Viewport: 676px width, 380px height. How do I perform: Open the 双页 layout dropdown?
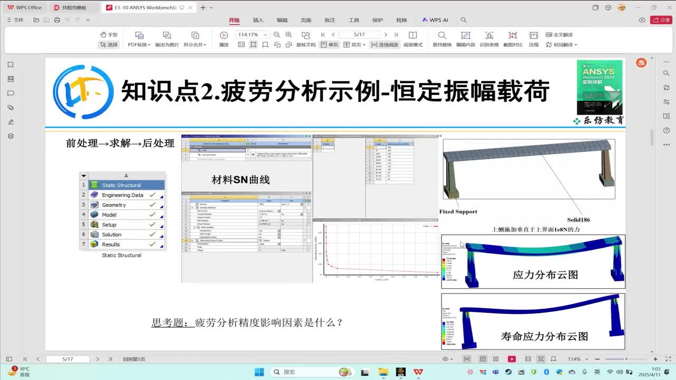pos(355,45)
